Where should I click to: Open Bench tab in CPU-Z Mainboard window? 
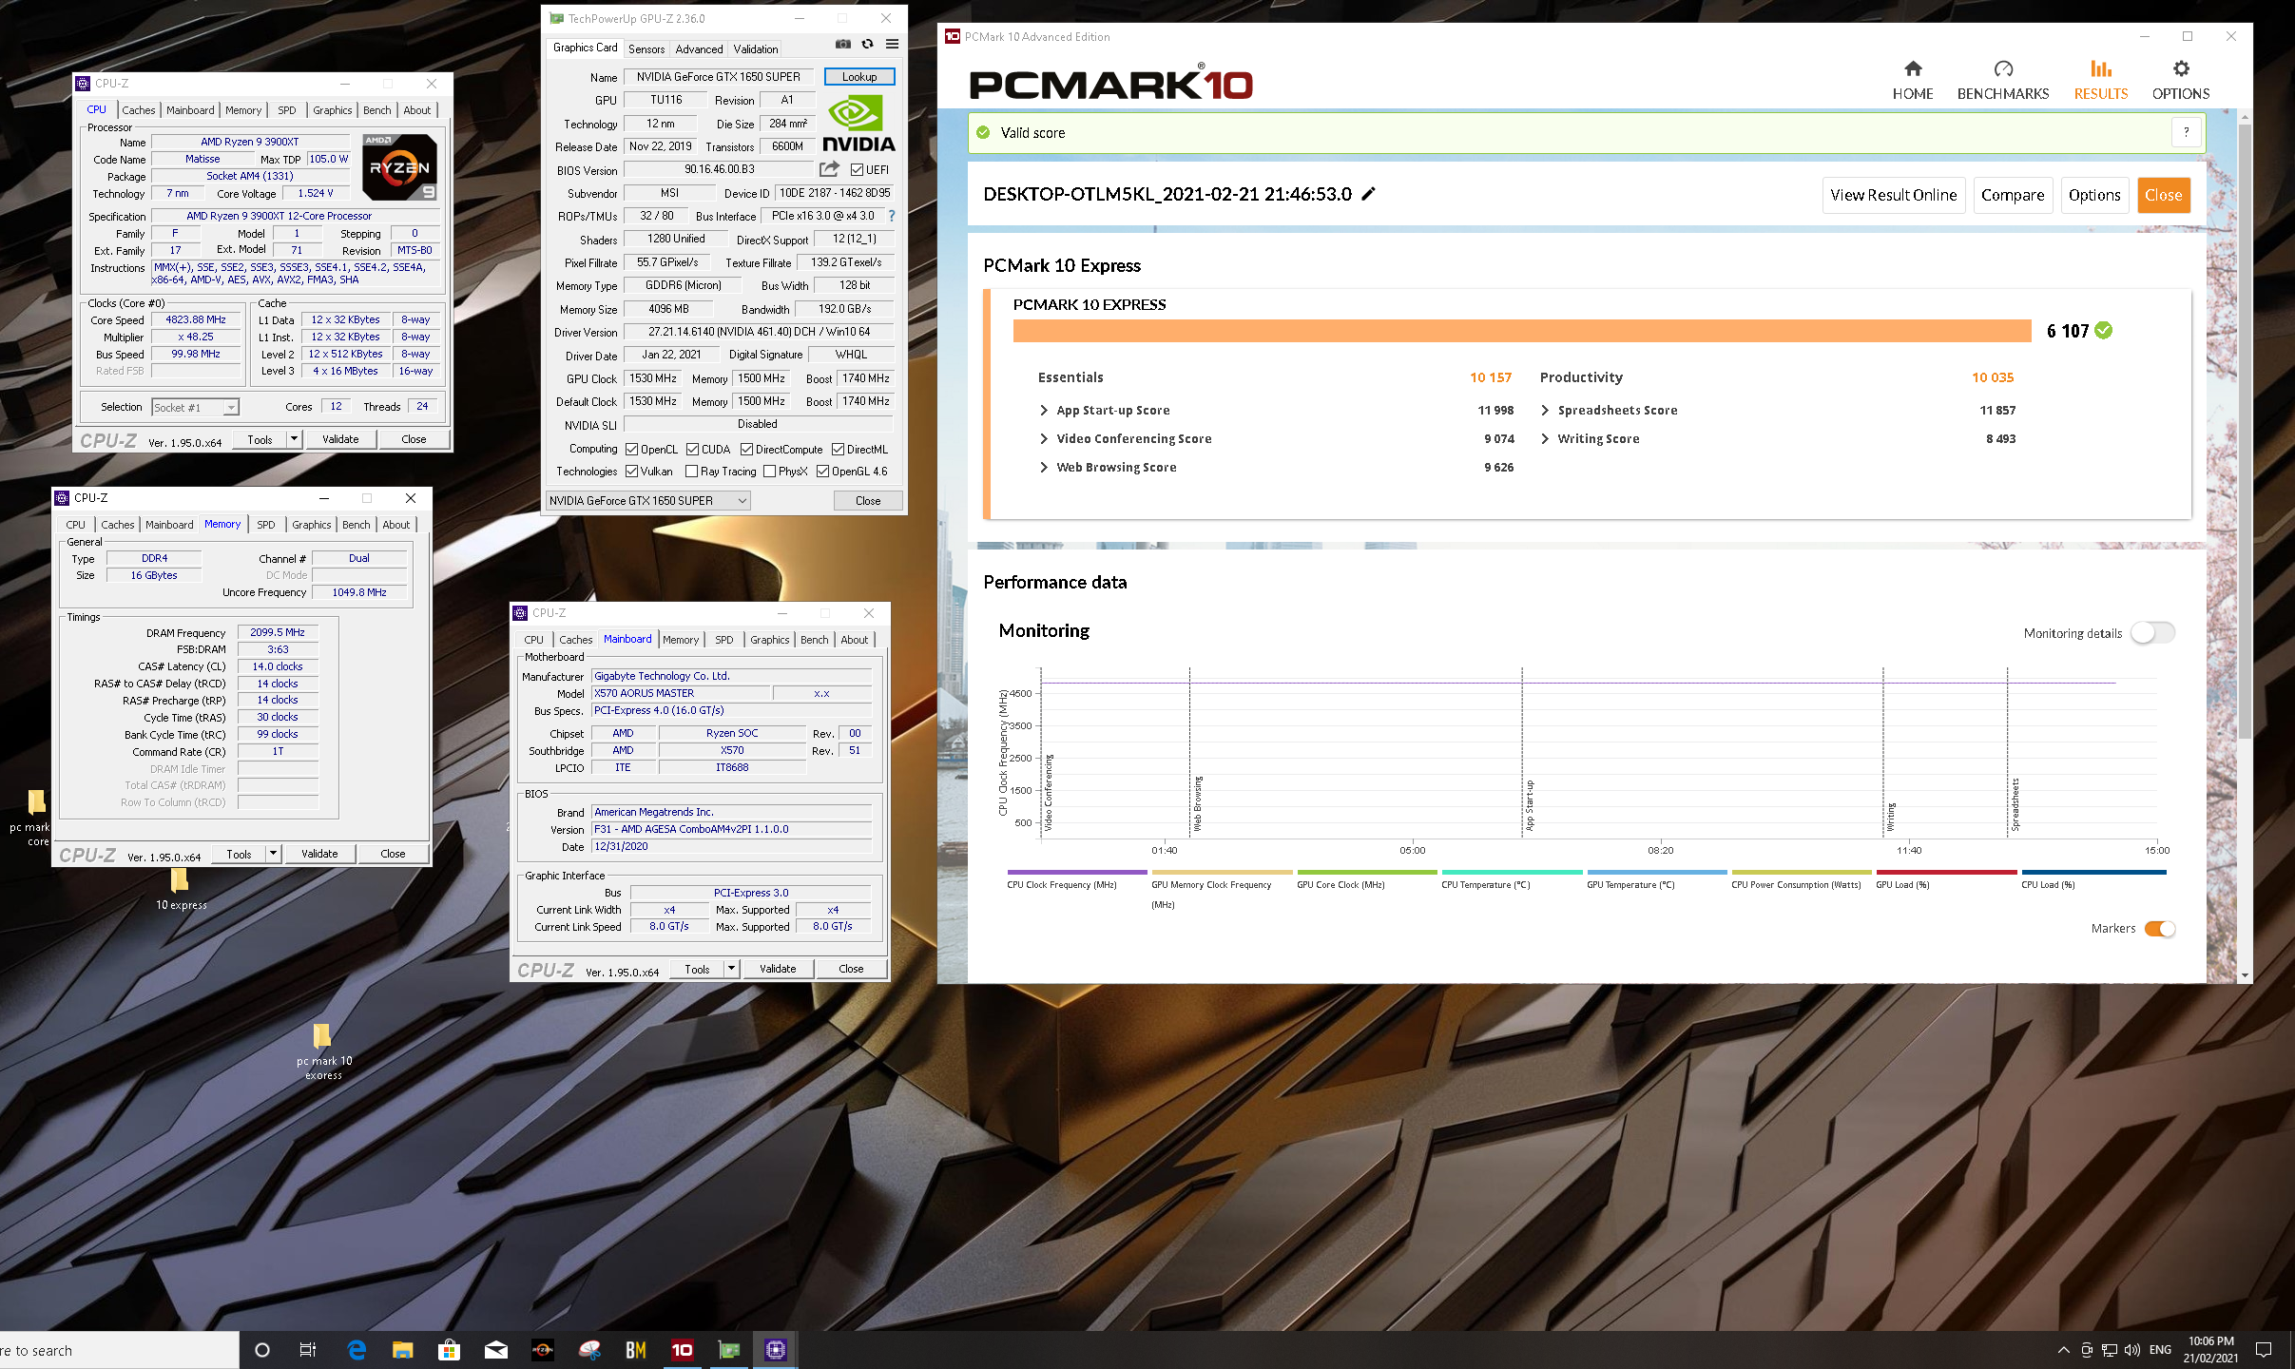coord(814,640)
